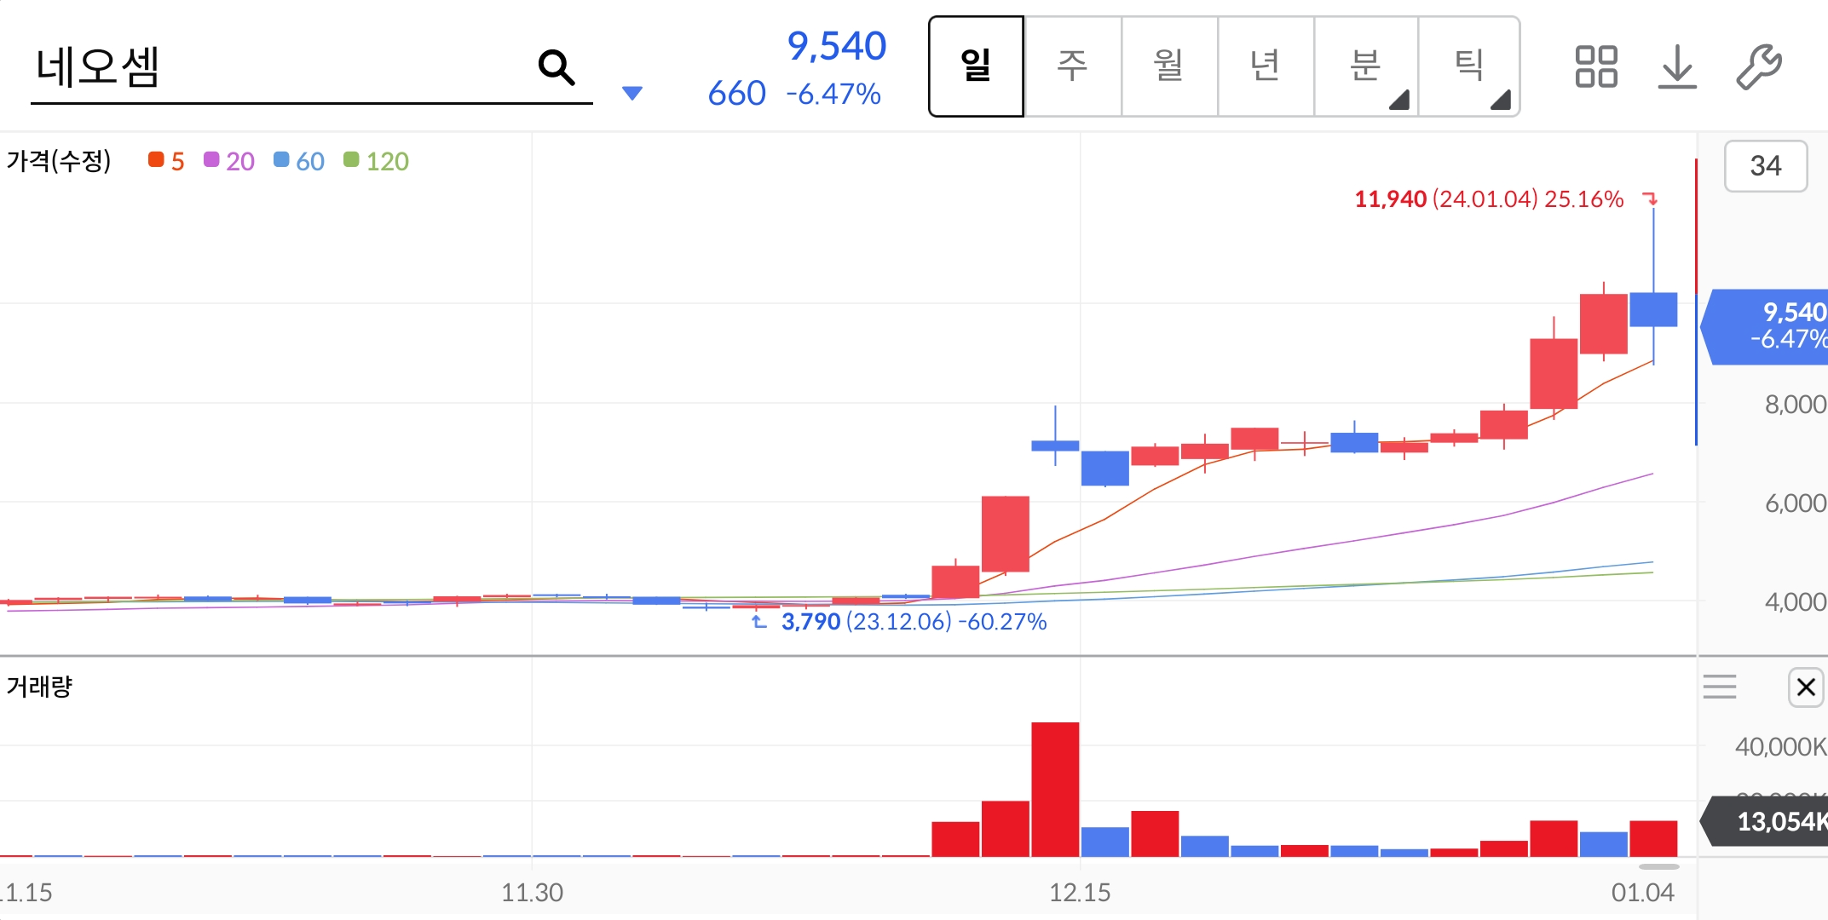The height and width of the screenshot is (920, 1828).
Task: Click the download arrow icon
Action: click(x=1676, y=66)
